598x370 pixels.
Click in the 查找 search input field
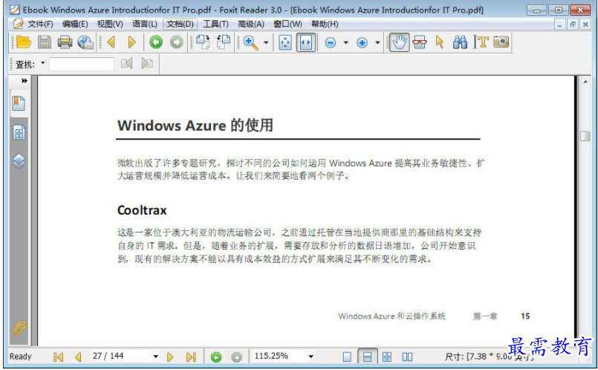[82, 64]
